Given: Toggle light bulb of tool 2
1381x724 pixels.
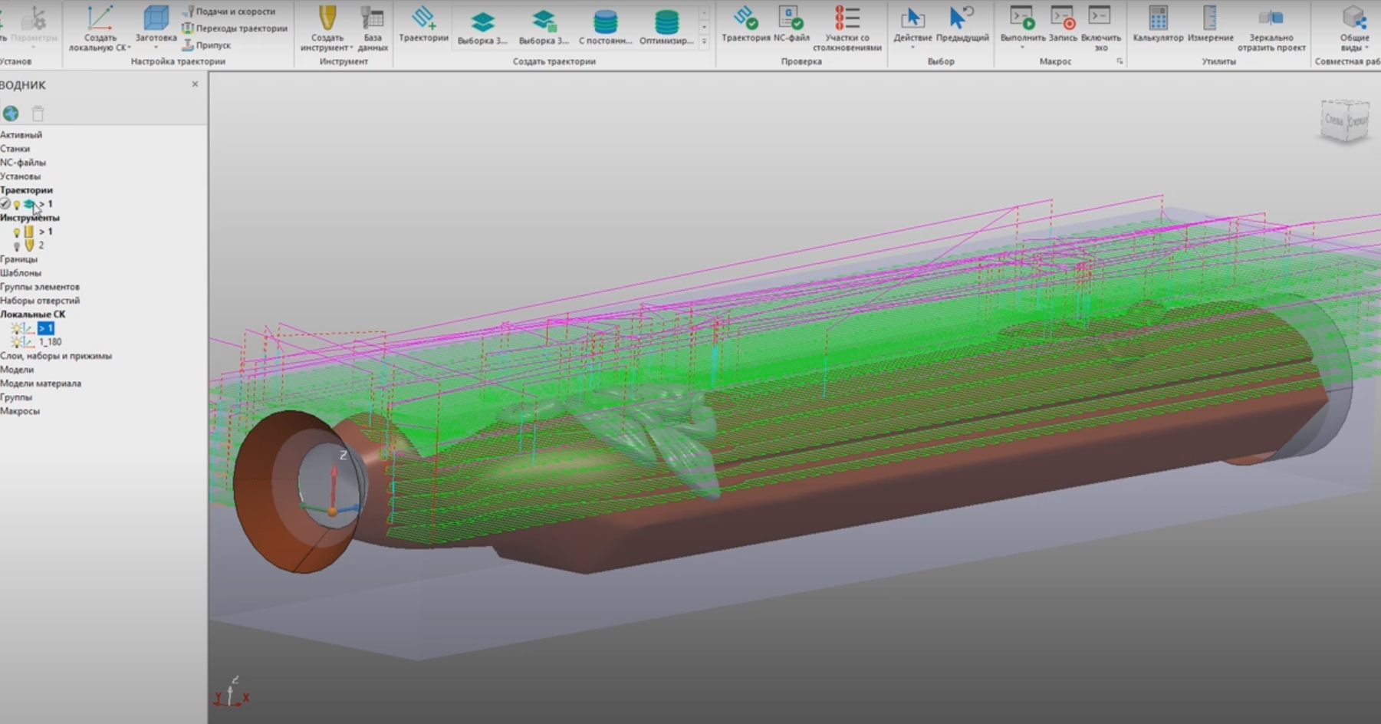Looking at the screenshot, I should point(16,246).
